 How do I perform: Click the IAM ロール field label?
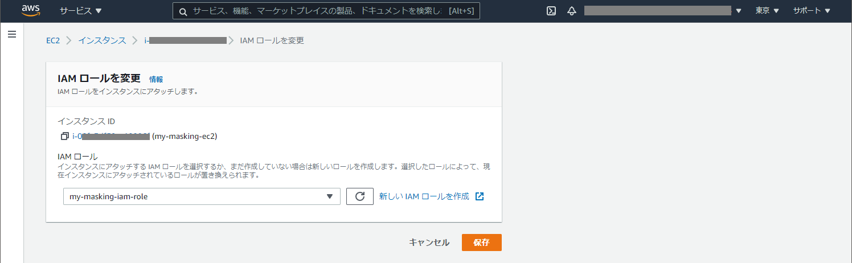[77, 157]
